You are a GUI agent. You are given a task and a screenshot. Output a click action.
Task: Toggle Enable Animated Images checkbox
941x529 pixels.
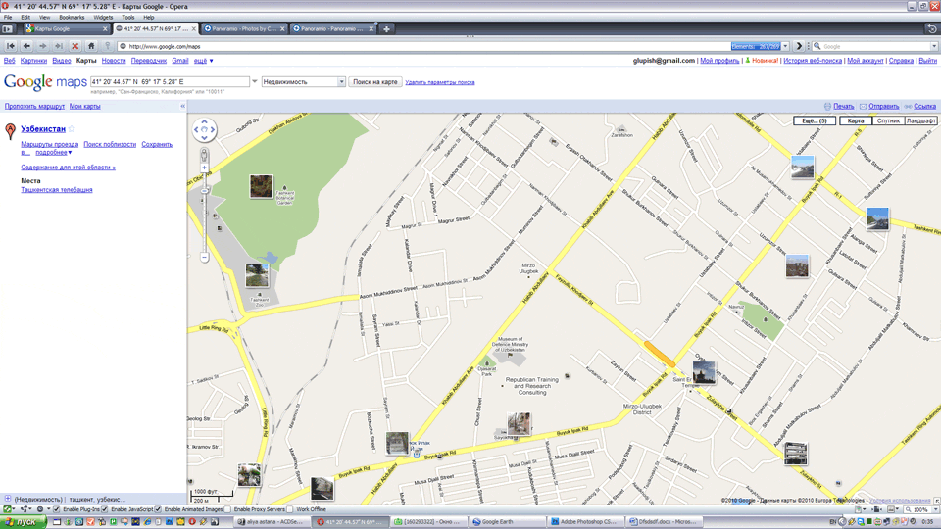[x=158, y=509]
